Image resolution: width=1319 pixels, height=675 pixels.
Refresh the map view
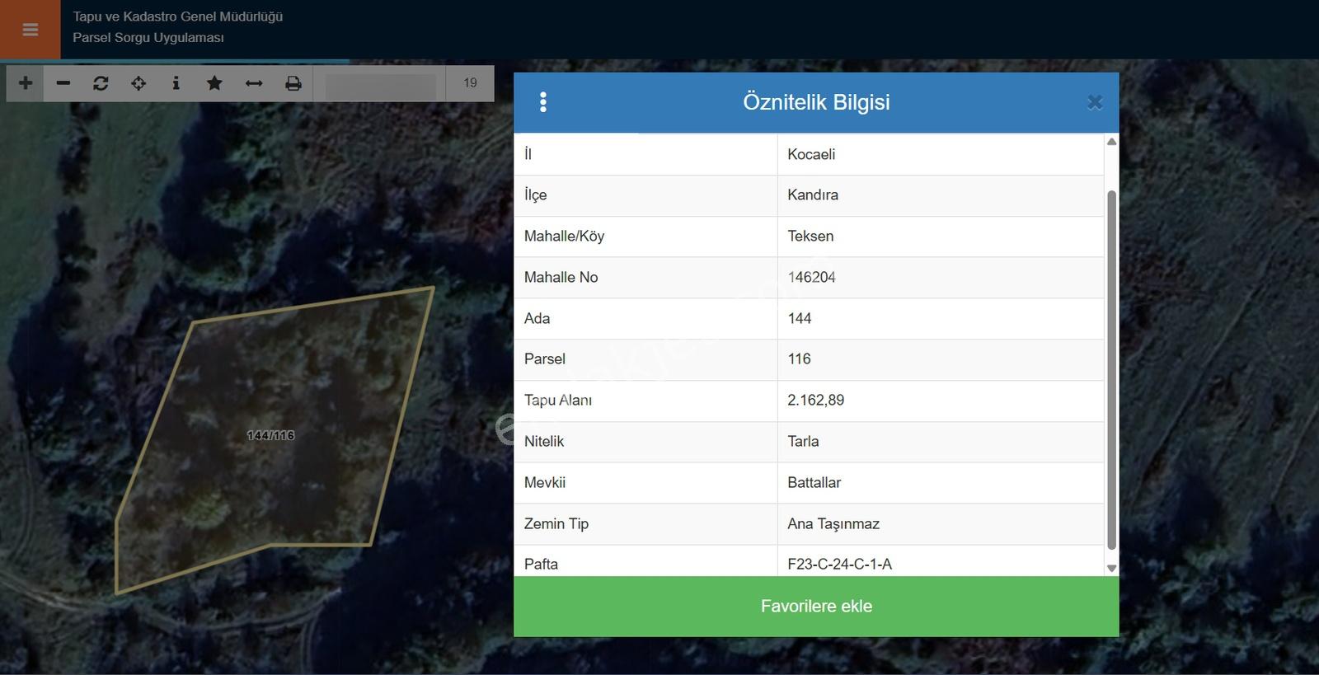coord(101,83)
